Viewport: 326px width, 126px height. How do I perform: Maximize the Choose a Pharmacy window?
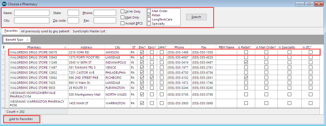[309, 4]
